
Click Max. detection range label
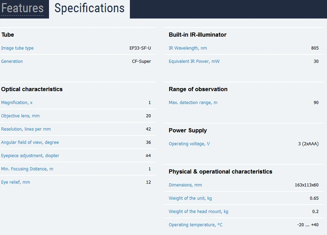193,103
